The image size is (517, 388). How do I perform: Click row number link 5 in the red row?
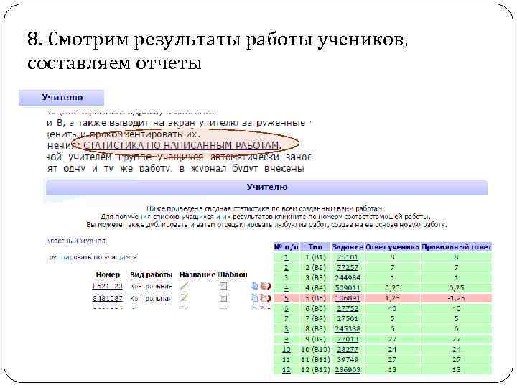pyautogui.click(x=287, y=298)
